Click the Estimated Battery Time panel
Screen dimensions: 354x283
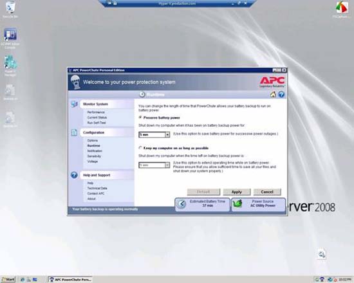[x=202, y=205]
